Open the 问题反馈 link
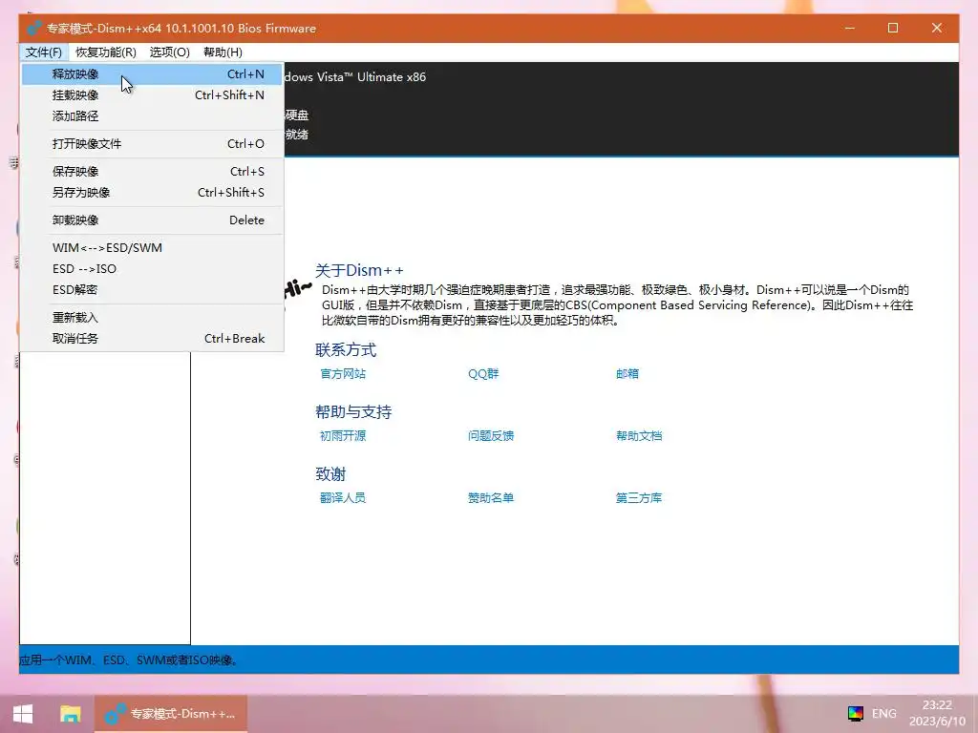 pyautogui.click(x=491, y=435)
